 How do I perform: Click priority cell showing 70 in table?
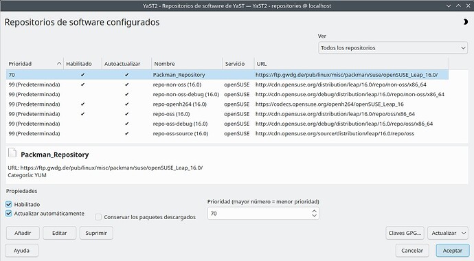click(12, 75)
